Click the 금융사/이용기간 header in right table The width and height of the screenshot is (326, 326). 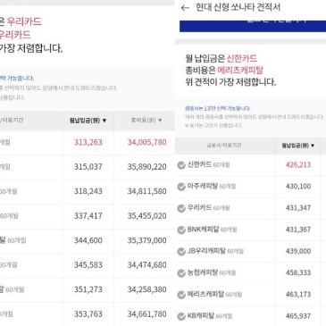224,146
